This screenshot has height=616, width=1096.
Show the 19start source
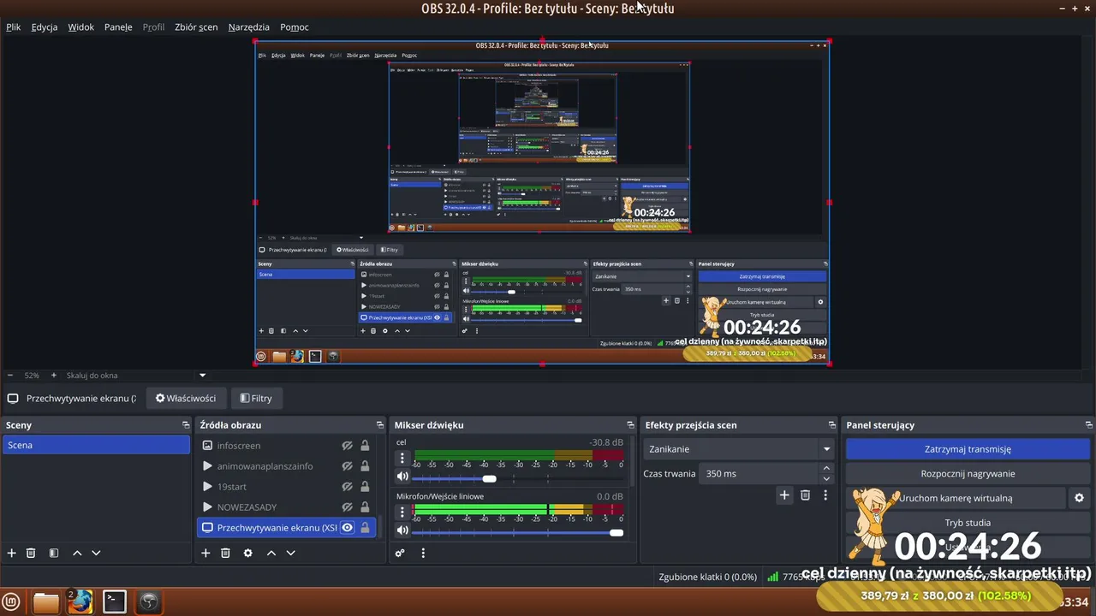(348, 487)
